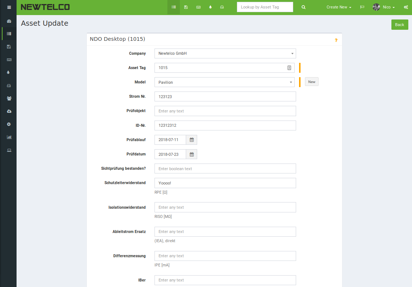Click the top bar Assets barcode icon
The width and height of the screenshot is (412, 287).
click(174, 7)
